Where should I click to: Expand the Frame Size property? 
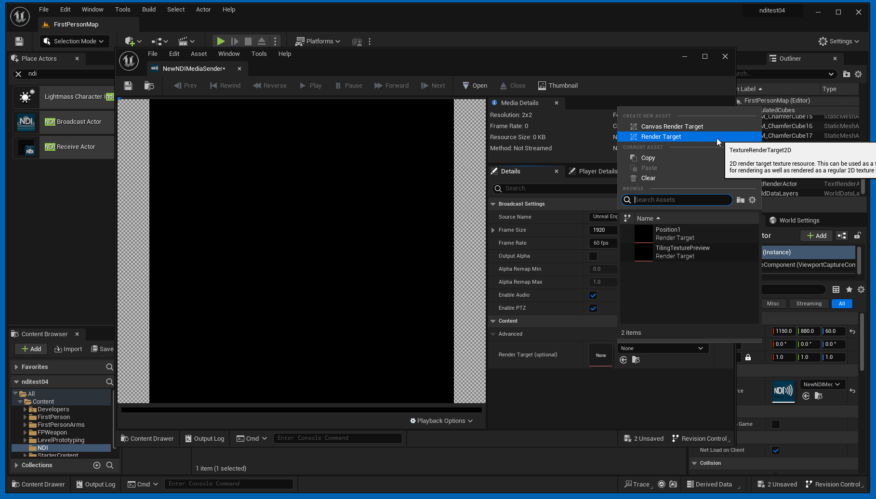click(x=493, y=230)
